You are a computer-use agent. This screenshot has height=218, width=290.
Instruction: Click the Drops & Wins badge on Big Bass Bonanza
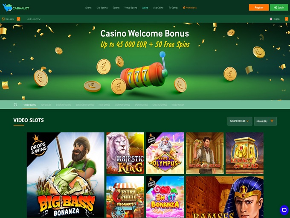pyautogui.click(x=39, y=146)
